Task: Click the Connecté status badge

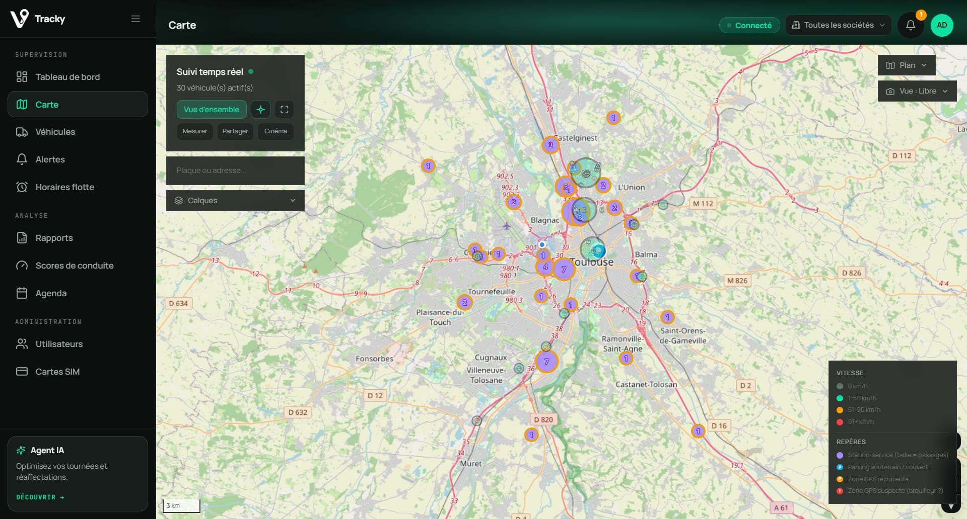Action: (x=749, y=25)
